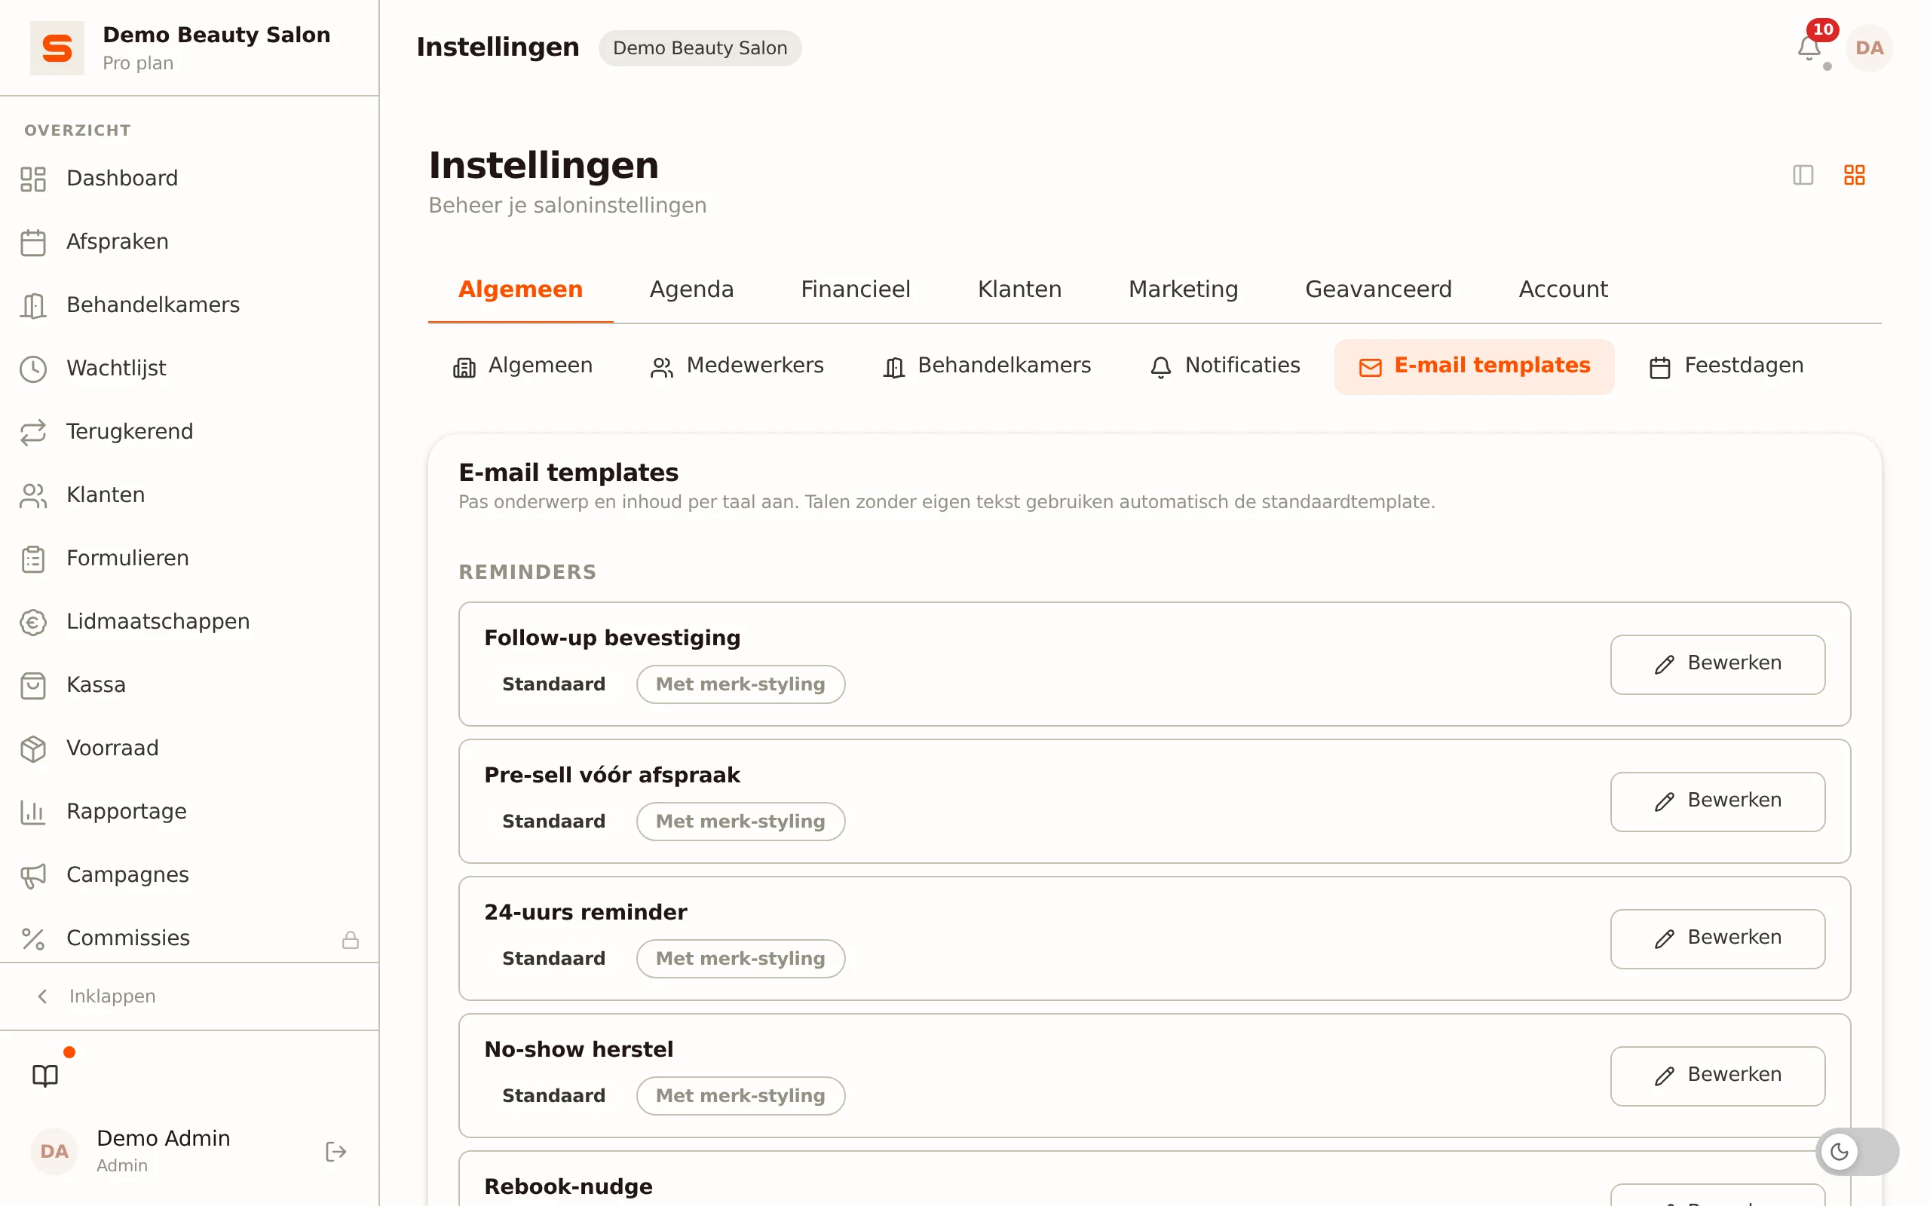Viewport: 1930px width, 1206px height.
Task: Select the Account tab
Action: 1563,289
